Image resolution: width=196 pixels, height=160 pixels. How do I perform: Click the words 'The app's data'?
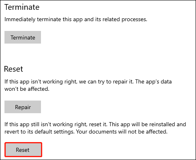pos(153,82)
